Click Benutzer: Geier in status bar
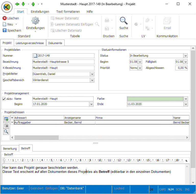The image size is (196, 194). point(13,188)
